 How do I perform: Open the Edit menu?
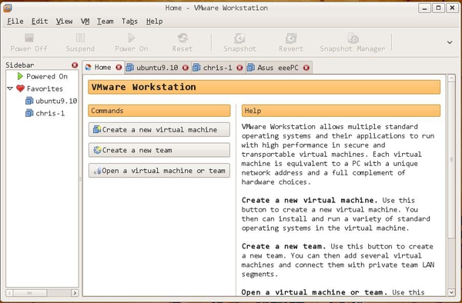(40, 22)
